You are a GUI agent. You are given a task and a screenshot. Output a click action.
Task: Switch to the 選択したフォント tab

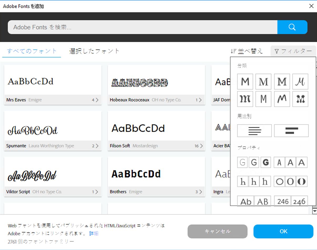[94, 51]
